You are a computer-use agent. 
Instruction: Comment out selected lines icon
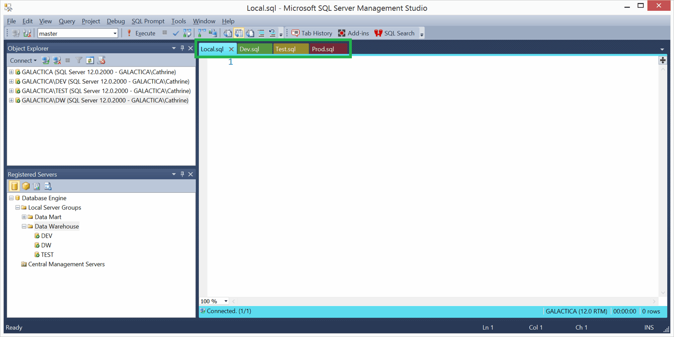pyautogui.click(x=261, y=33)
